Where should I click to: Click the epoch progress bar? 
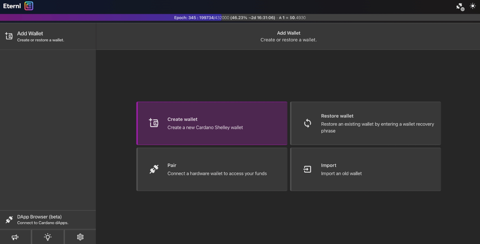(x=112, y=18)
